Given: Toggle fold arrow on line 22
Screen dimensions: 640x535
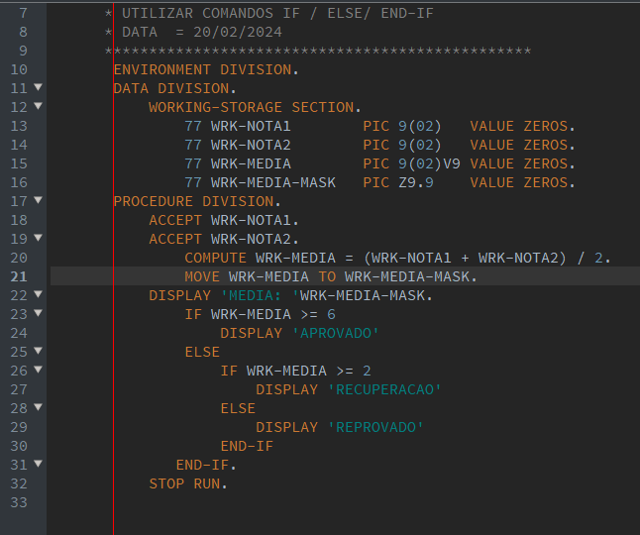Looking at the screenshot, I should tap(38, 294).
